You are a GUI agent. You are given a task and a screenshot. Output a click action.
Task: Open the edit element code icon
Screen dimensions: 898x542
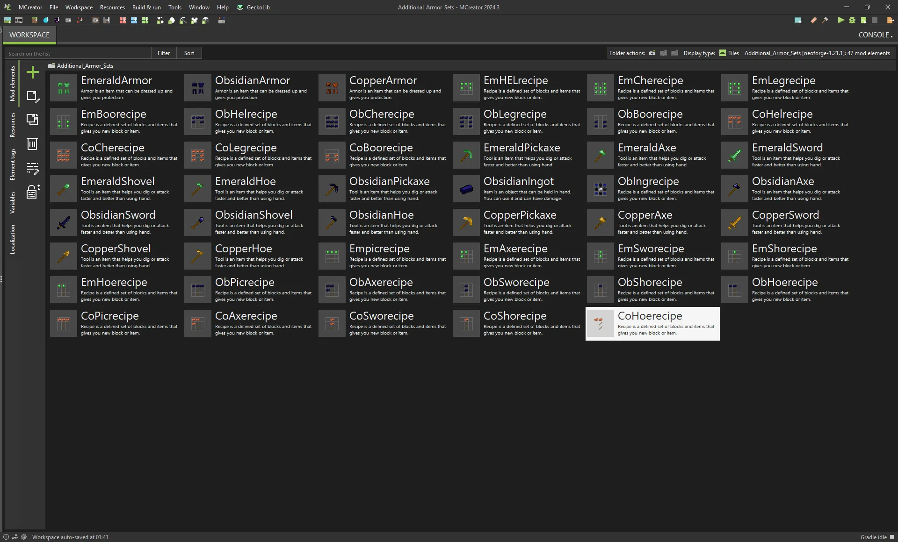pos(33,168)
